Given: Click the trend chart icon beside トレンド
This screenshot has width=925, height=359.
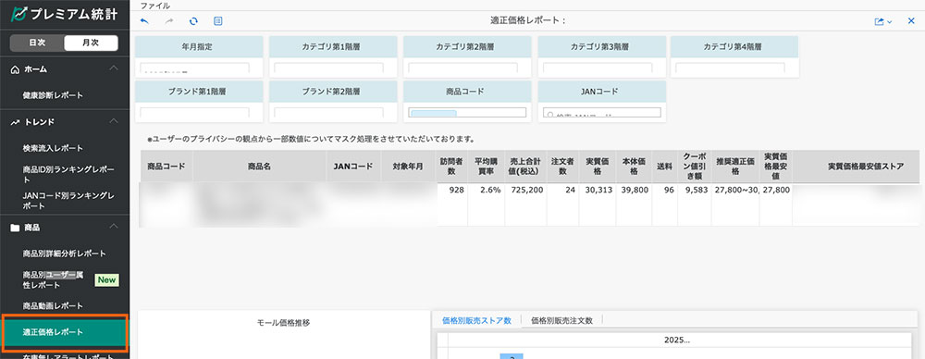Looking at the screenshot, I should (16, 122).
